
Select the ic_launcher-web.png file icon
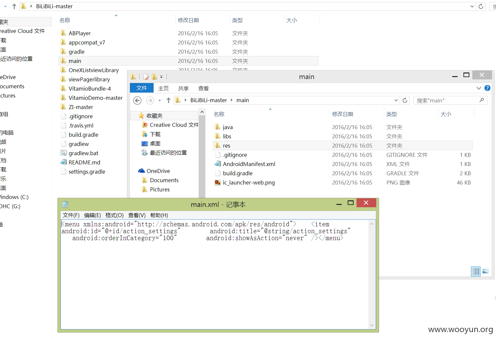click(218, 183)
